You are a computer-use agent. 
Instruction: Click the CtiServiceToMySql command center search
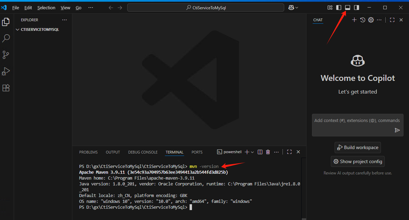click(x=206, y=8)
